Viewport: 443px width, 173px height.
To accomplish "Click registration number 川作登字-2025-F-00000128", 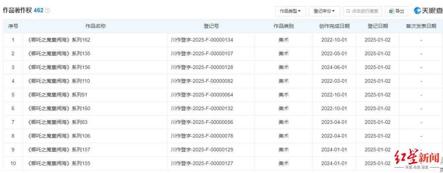I will [202, 67].
